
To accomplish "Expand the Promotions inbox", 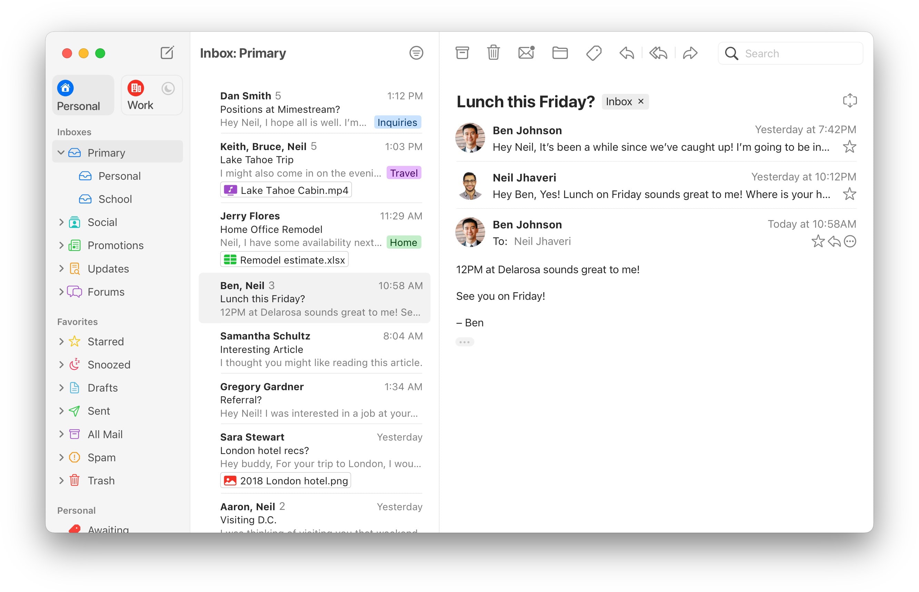I will [61, 245].
